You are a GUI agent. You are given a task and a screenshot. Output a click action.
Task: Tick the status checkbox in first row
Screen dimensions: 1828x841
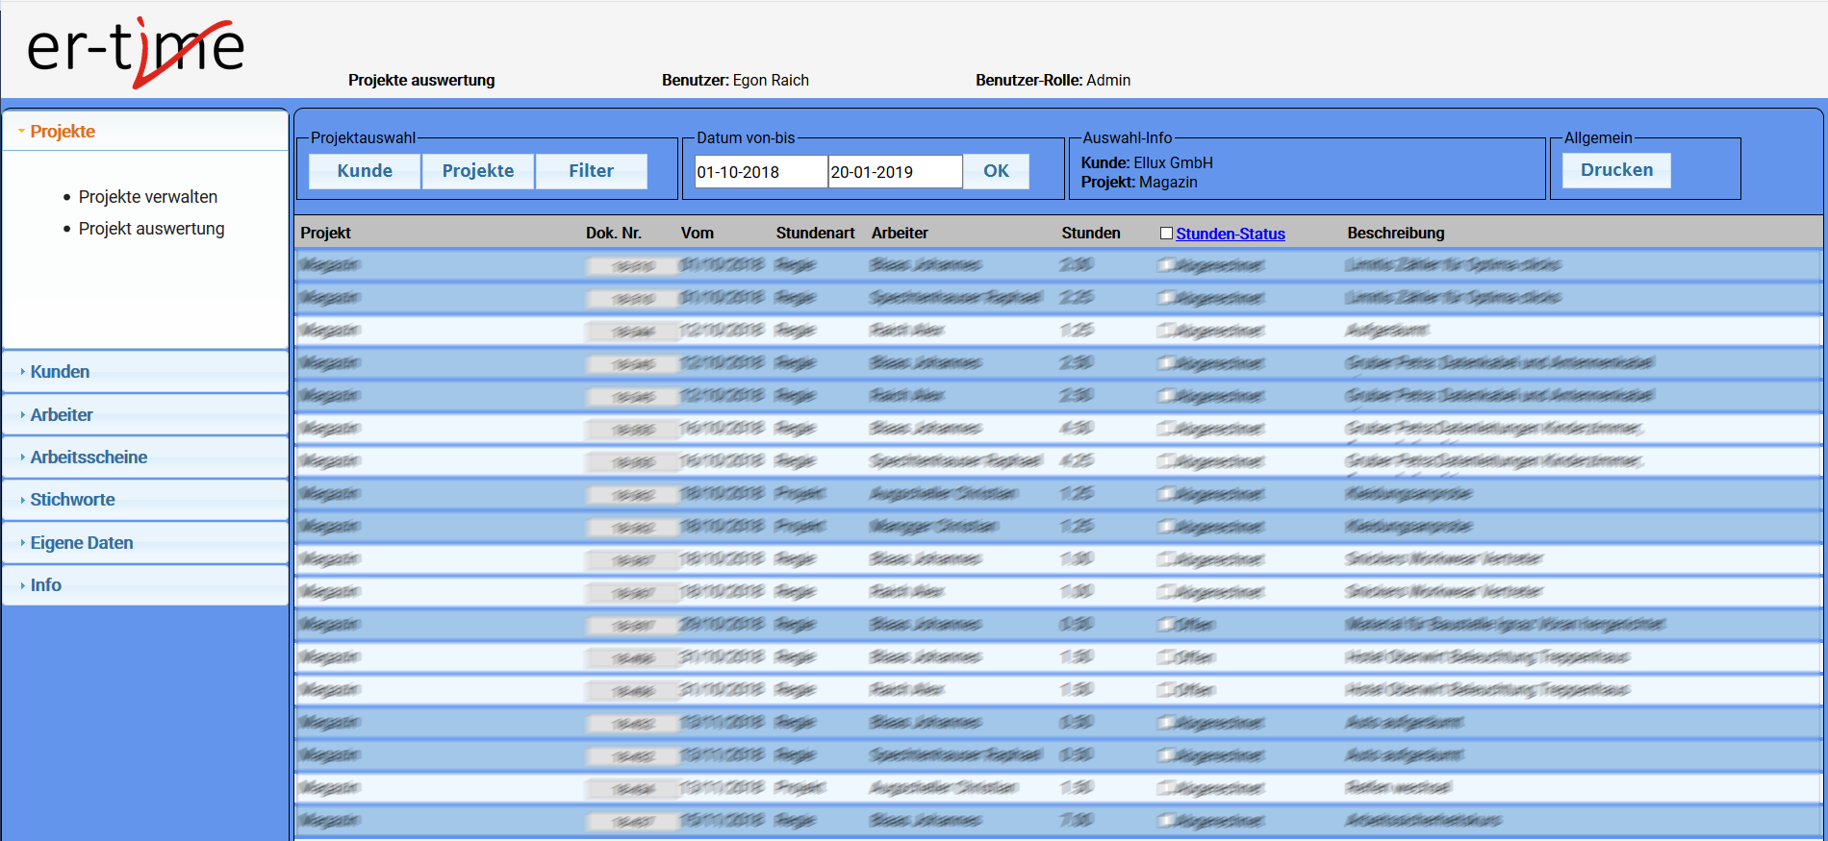tap(1165, 265)
